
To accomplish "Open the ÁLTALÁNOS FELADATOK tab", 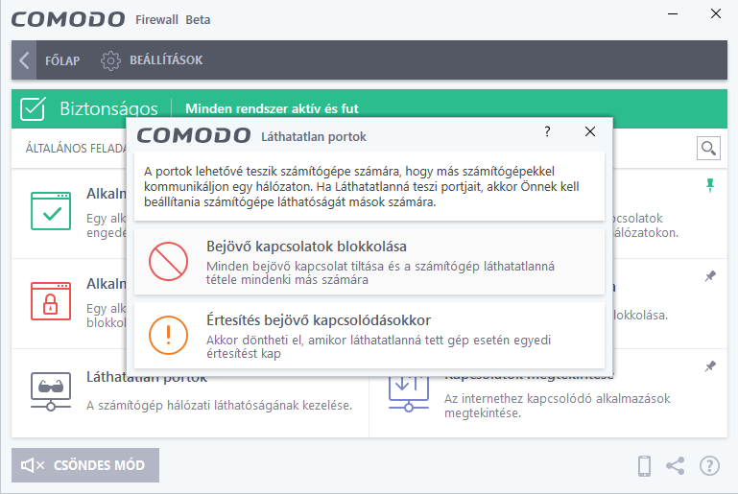I will [x=75, y=148].
